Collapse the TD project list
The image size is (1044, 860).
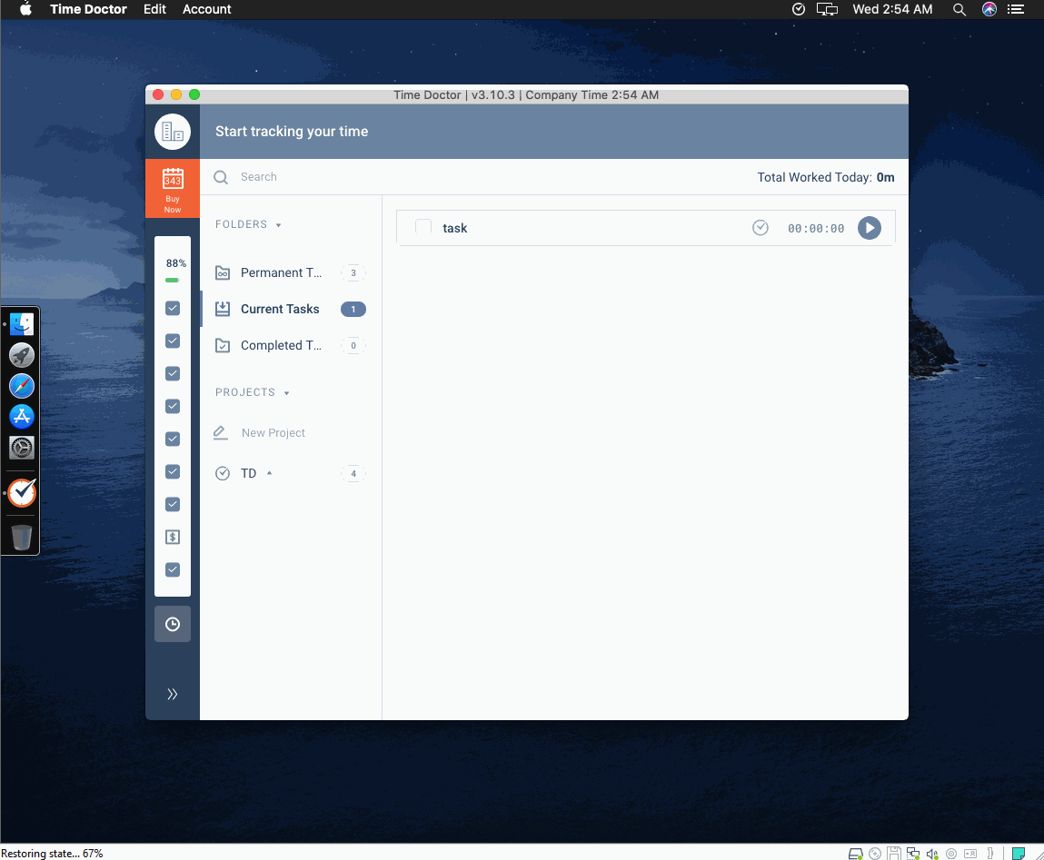pos(269,471)
